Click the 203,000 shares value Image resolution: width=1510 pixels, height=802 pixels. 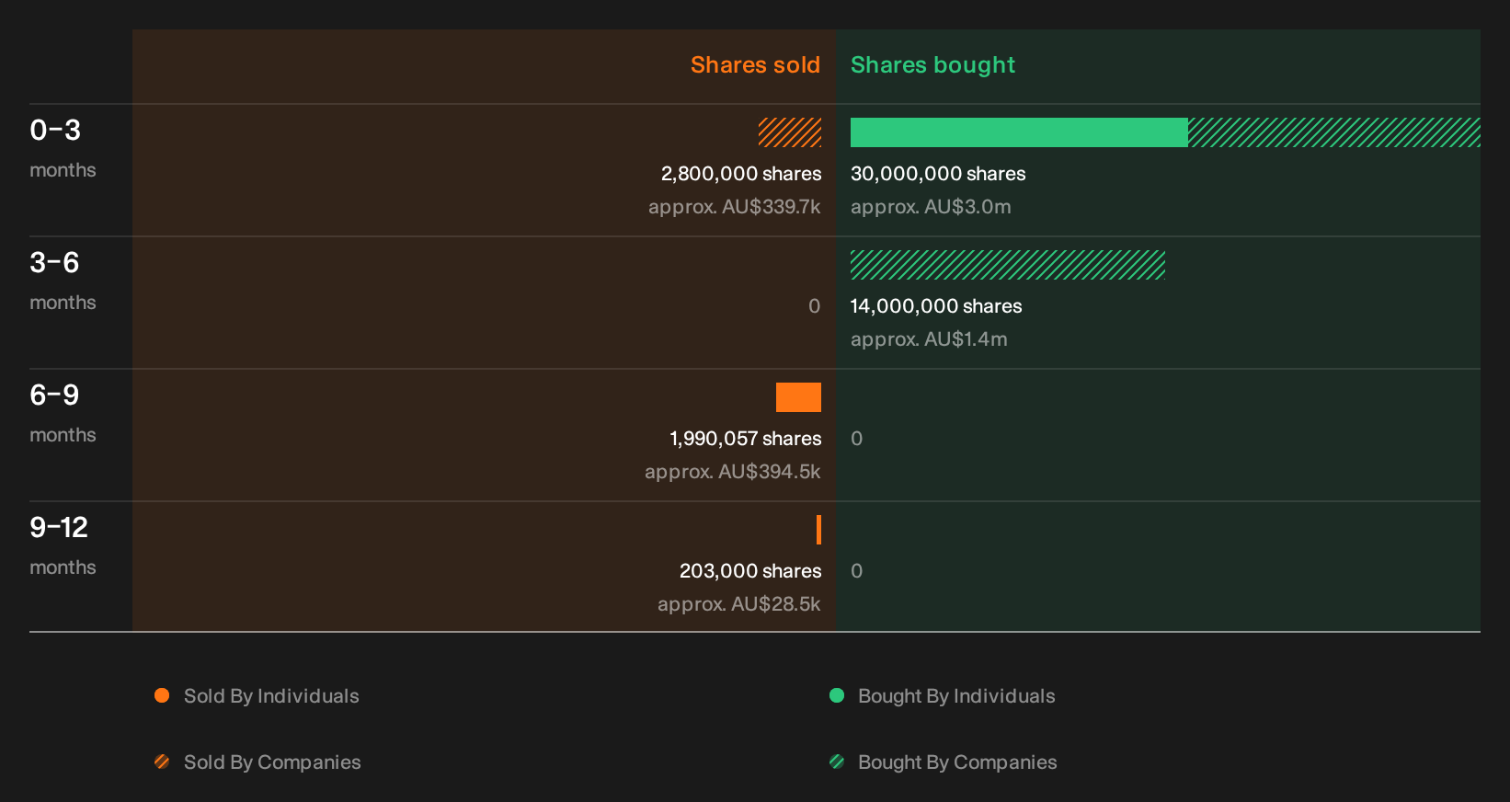coord(750,571)
